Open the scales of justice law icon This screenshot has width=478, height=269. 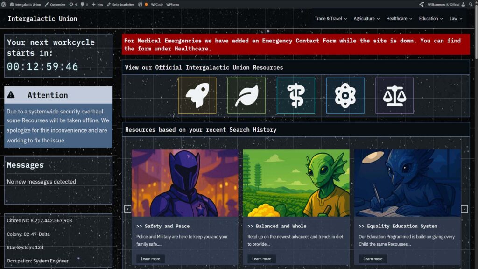[394, 95]
